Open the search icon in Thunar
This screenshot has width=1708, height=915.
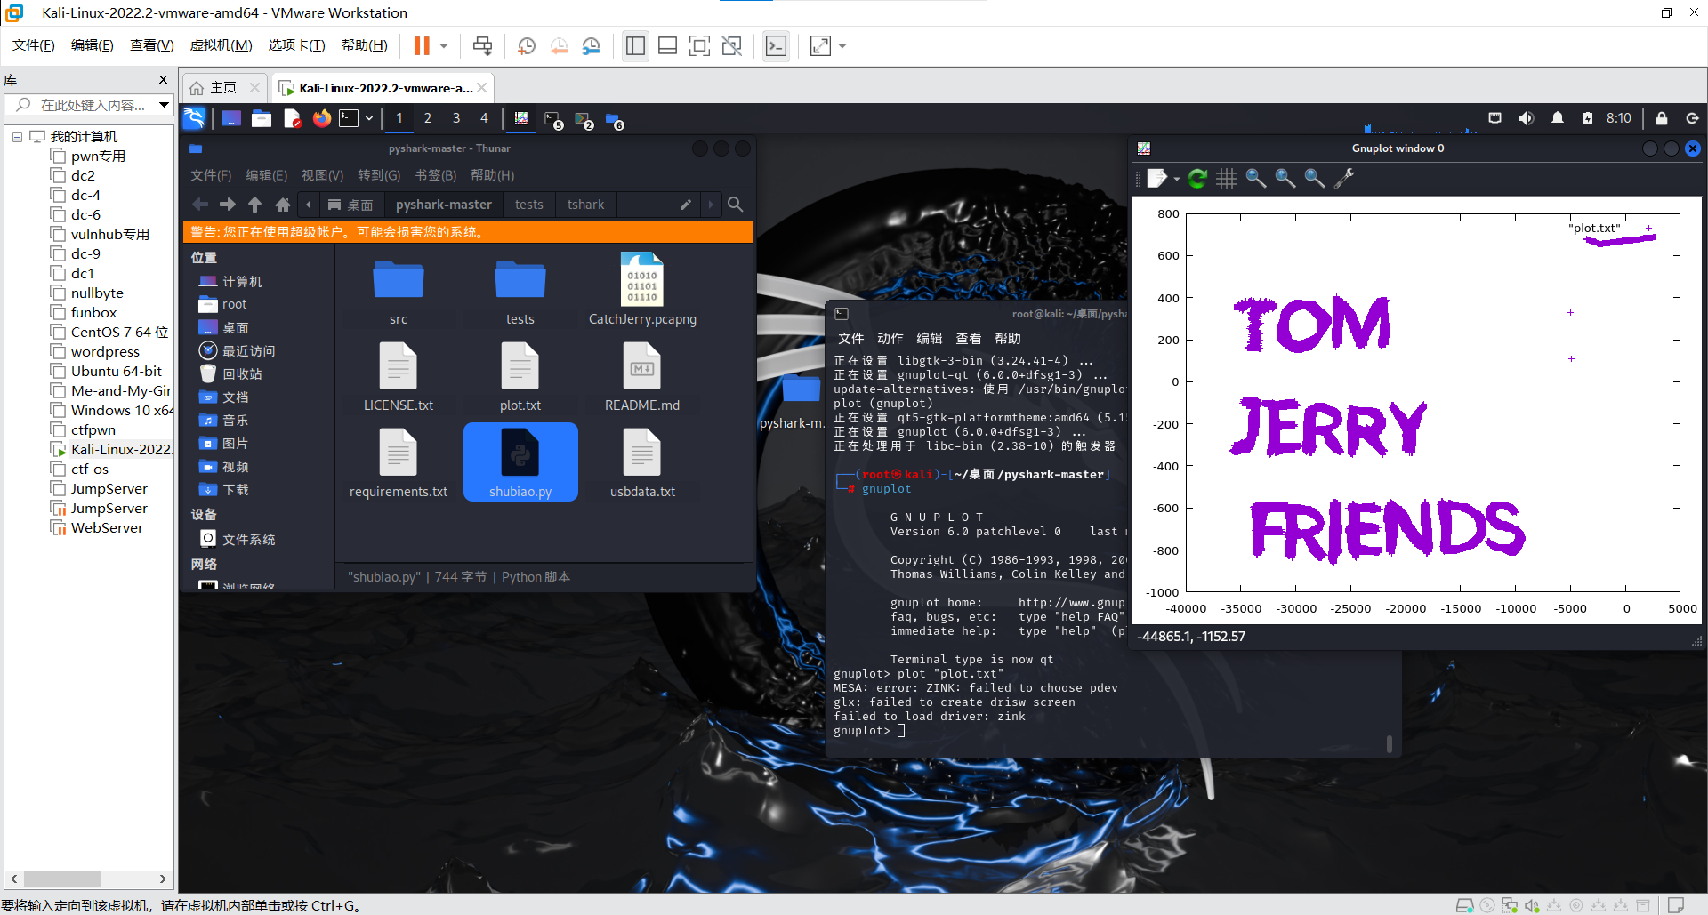[735, 205]
